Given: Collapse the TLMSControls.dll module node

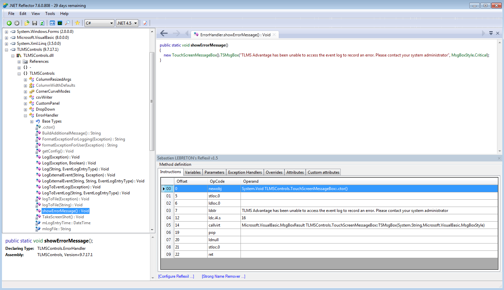Looking at the screenshot, I should pos(13,56).
